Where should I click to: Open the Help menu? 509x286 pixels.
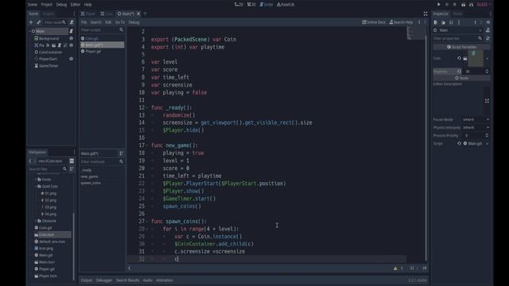click(87, 5)
